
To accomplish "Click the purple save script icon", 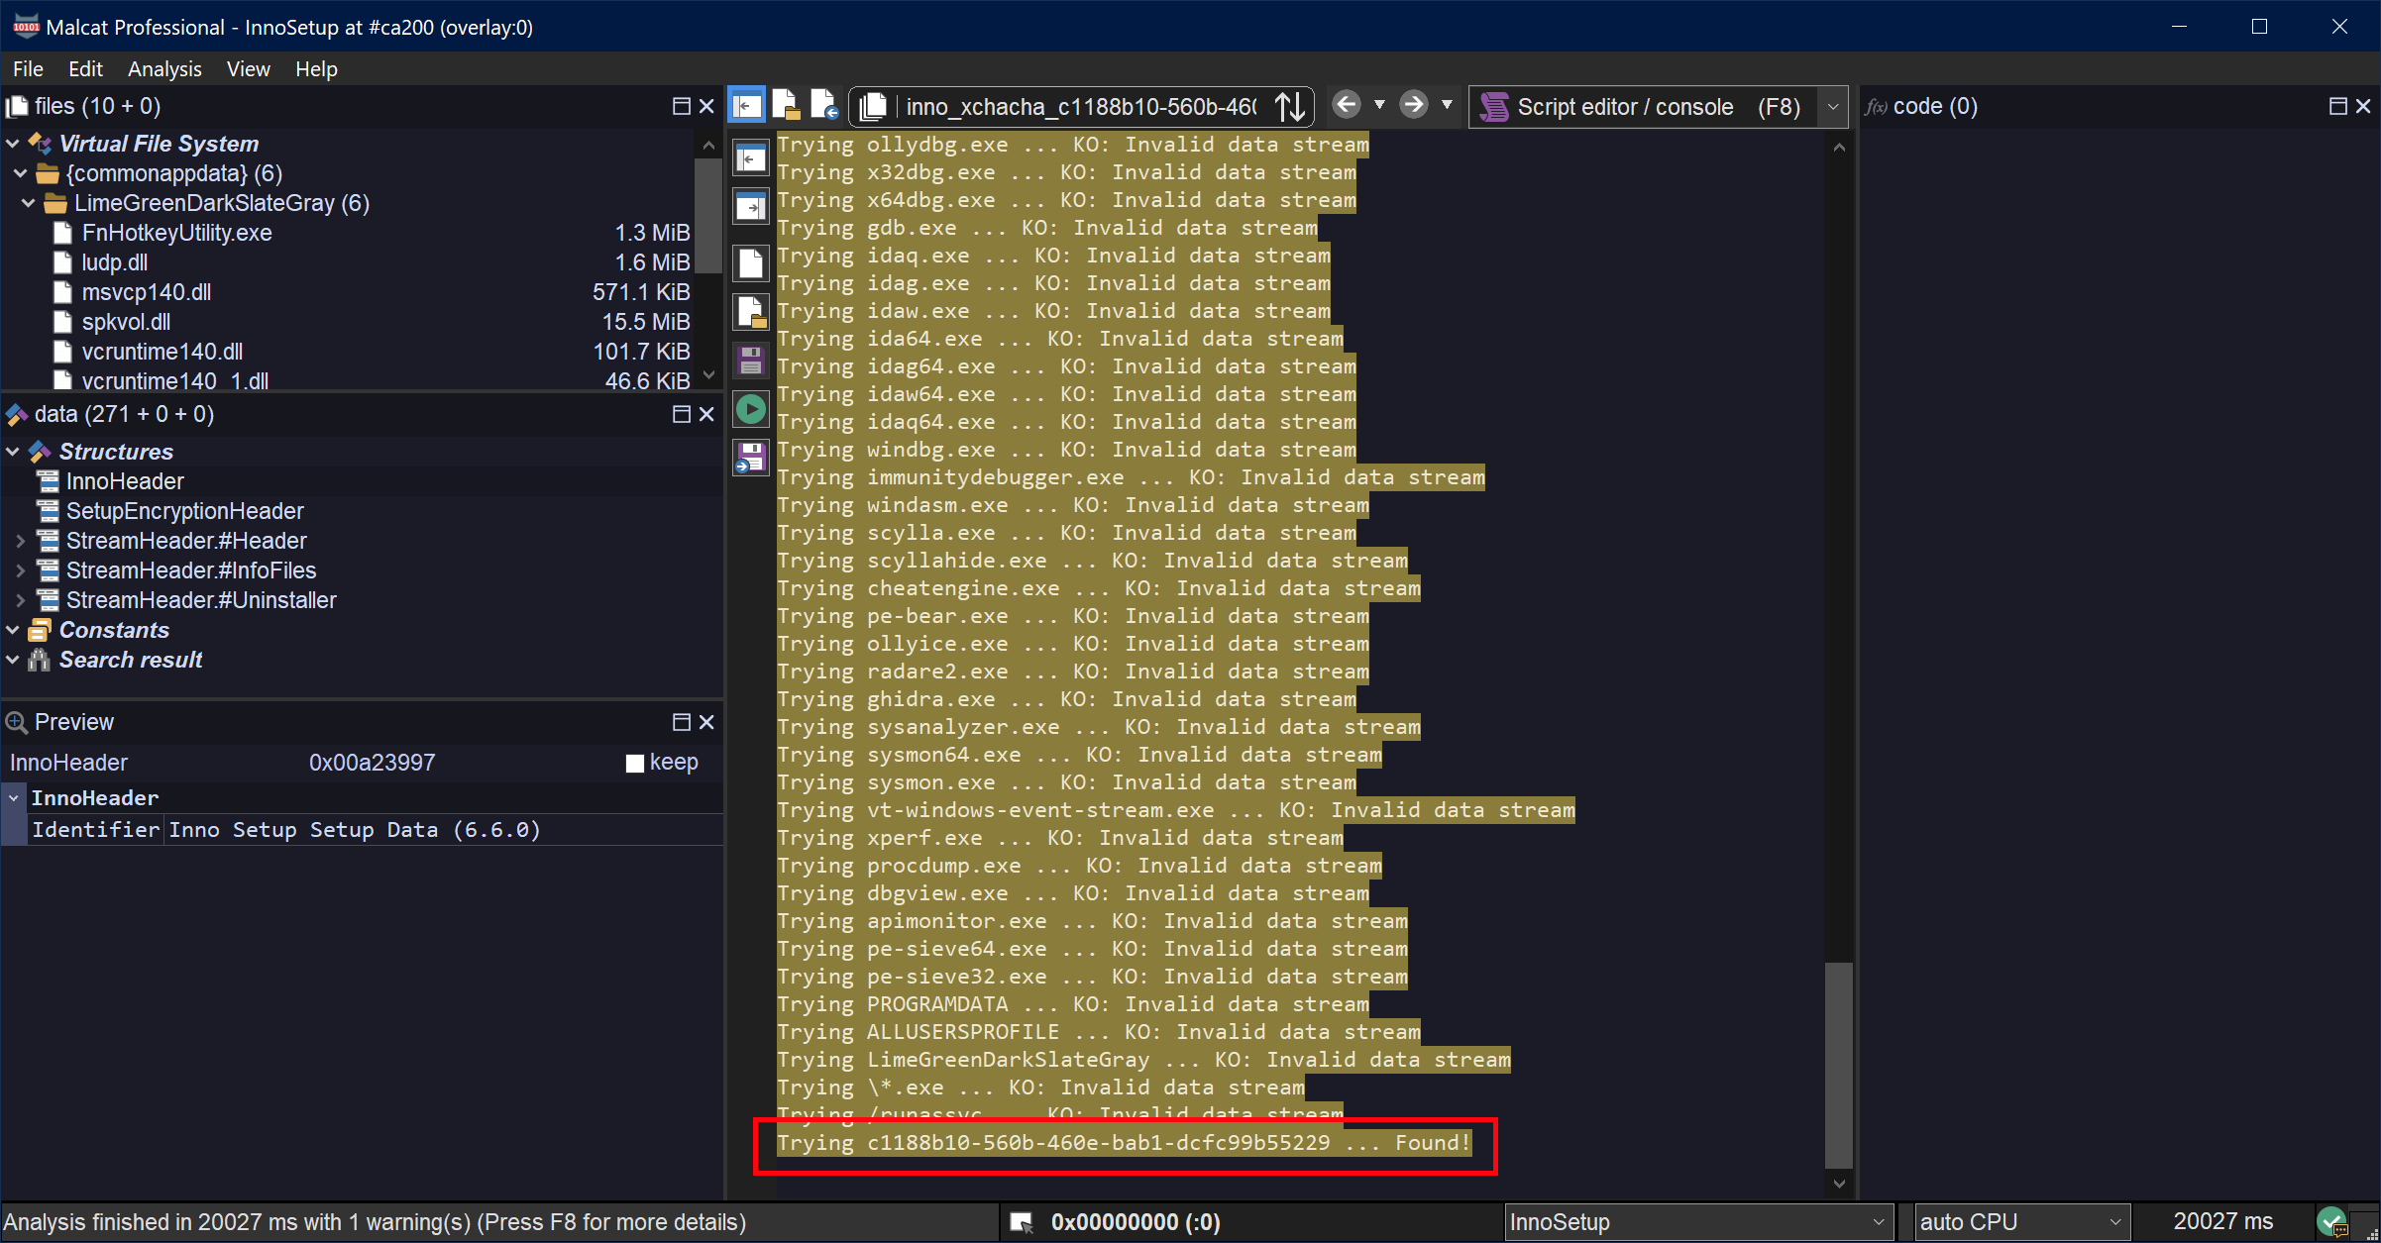I will coord(750,361).
